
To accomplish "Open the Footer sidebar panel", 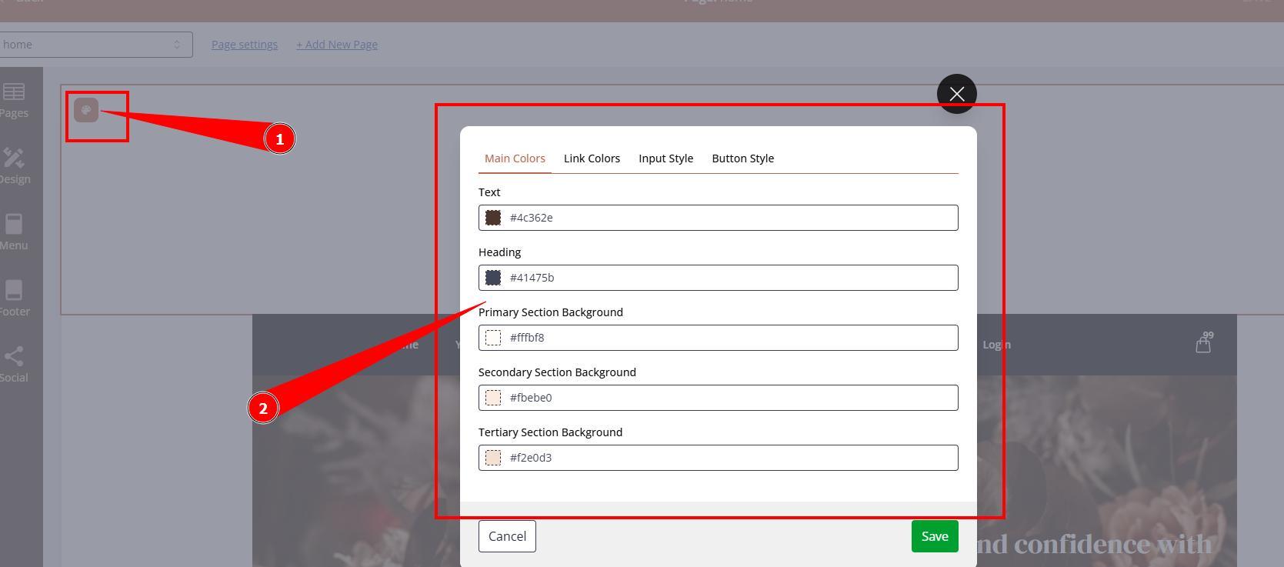I will click(x=14, y=299).
